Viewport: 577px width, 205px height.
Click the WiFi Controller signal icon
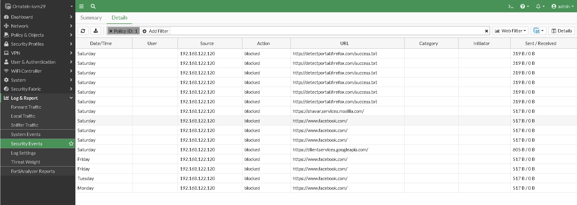pos(6,71)
